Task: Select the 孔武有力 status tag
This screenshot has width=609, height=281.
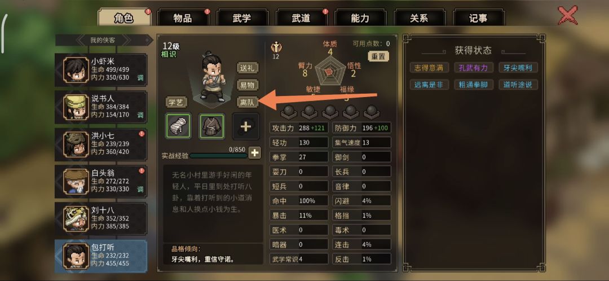Action: coord(474,68)
